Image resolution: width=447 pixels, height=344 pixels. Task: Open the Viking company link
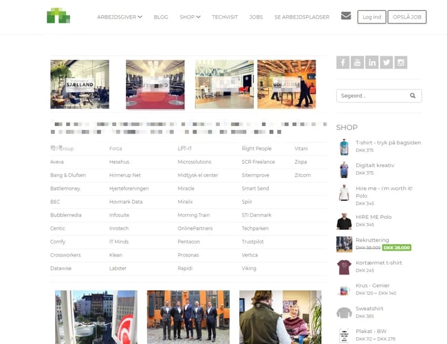249,268
